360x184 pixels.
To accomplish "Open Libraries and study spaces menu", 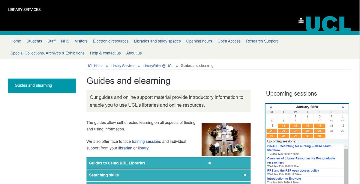I will click(x=157, y=41).
